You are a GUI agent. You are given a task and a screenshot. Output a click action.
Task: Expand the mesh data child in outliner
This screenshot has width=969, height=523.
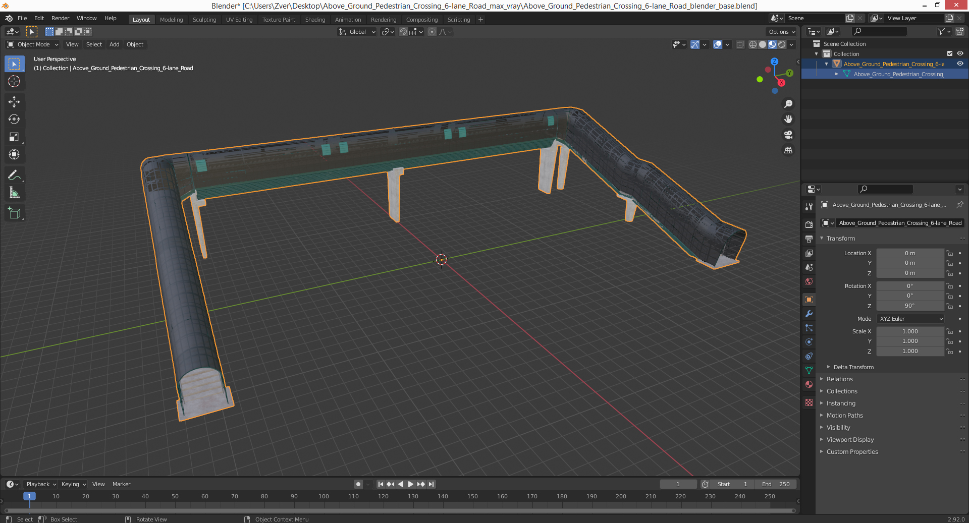(x=837, y=74)
